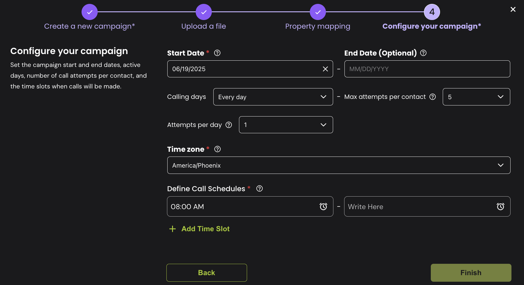
Task: Expand the America/Phoenix time zone dropdown
Action: 338,165
